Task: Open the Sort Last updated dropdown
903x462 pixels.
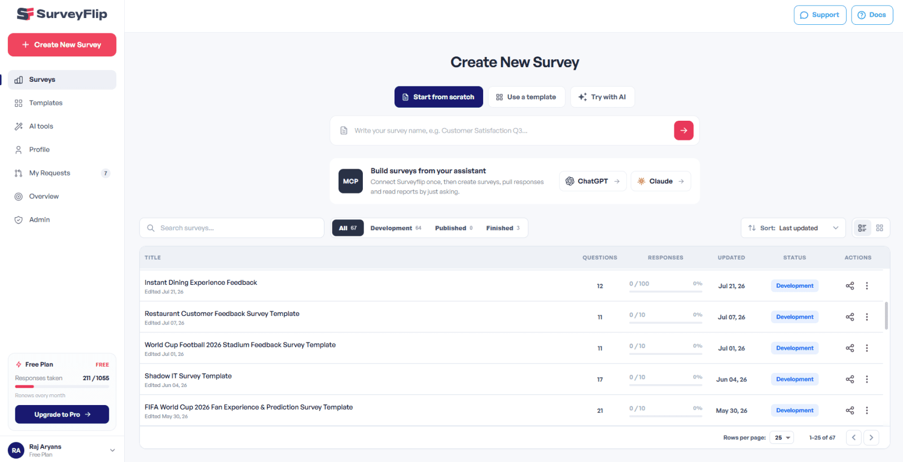Action: 793,228
